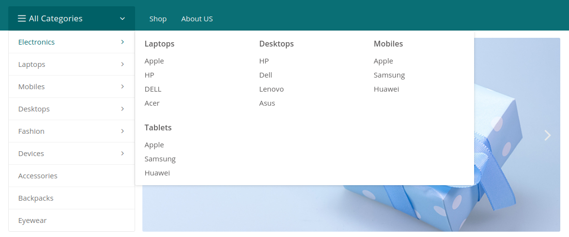Choose Apple under Laptops

point(154,61)
